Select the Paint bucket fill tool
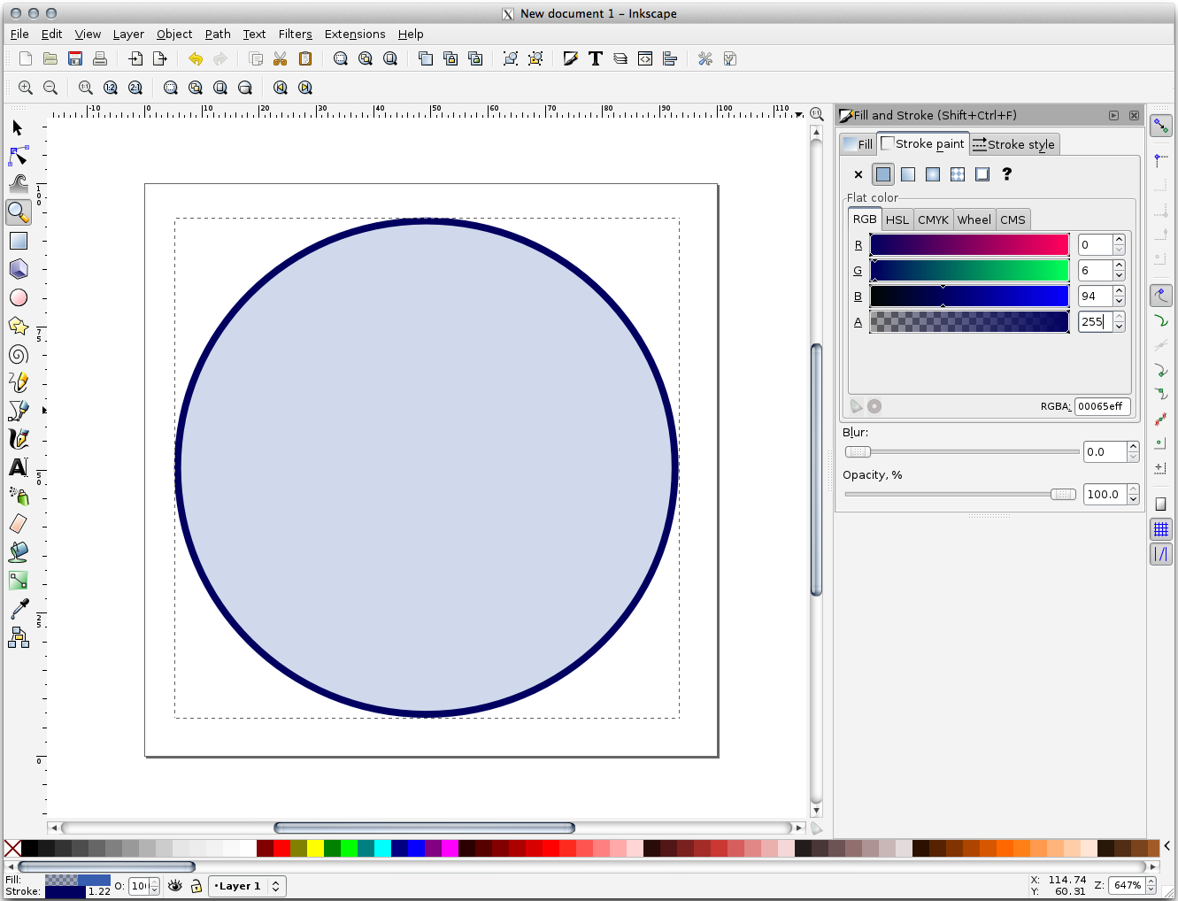Screen dimensions: 1178x901 click(18, 552)
